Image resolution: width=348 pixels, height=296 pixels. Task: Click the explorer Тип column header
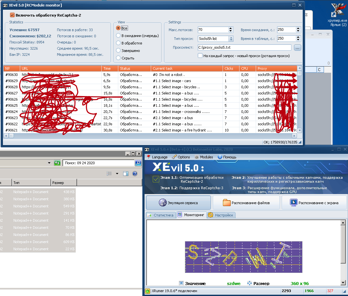click(x=31, y=183)
